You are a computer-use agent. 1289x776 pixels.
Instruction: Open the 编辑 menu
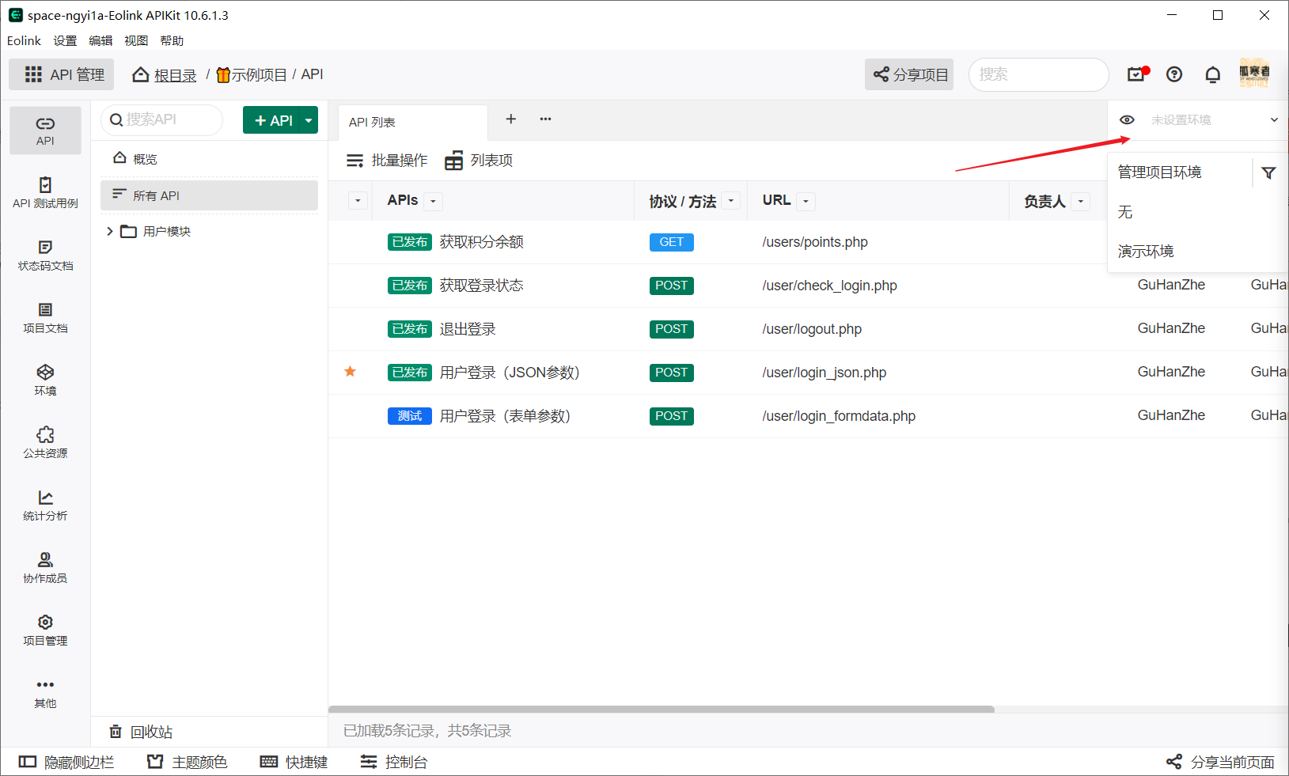pos(100,41)
